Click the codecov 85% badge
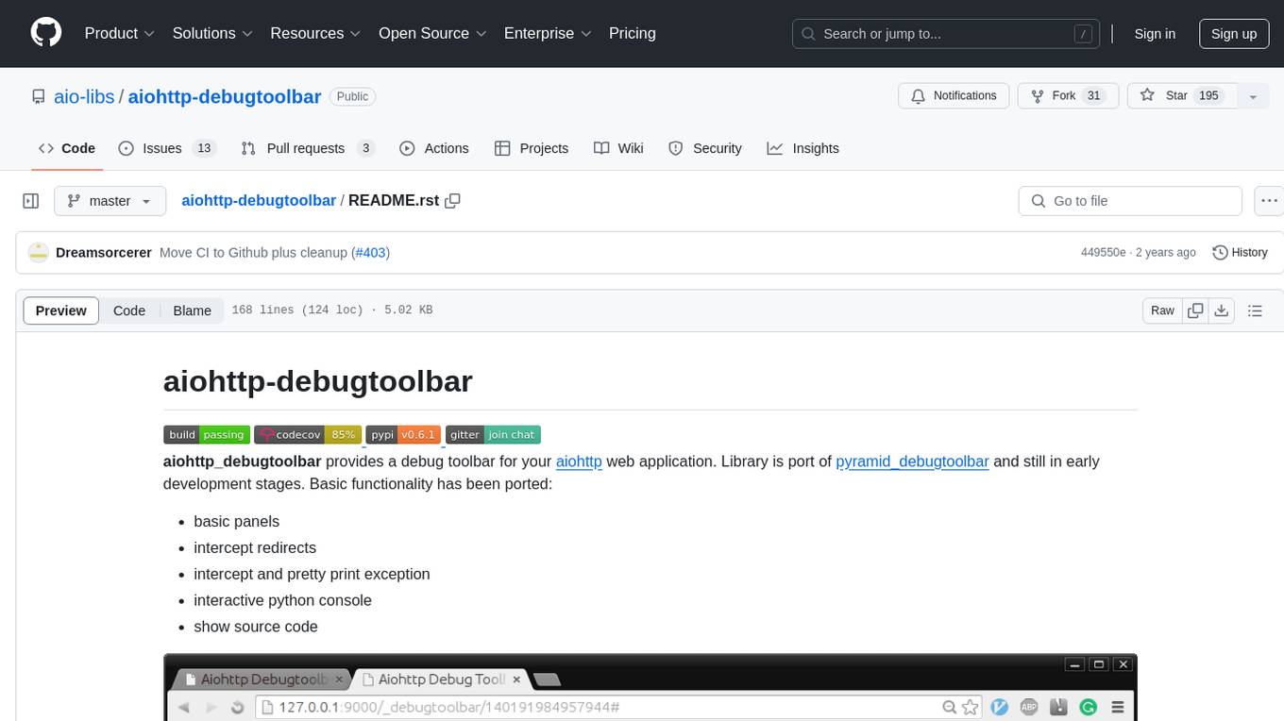The height and width of the screenshot is (721, 1284). [308, 435]
